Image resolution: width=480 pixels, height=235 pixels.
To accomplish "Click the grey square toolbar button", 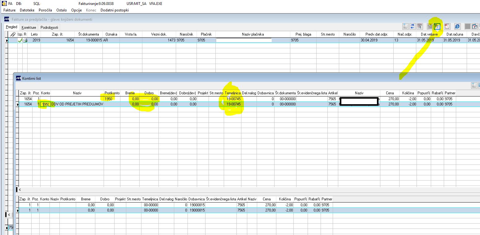I will tap(468, 26).
